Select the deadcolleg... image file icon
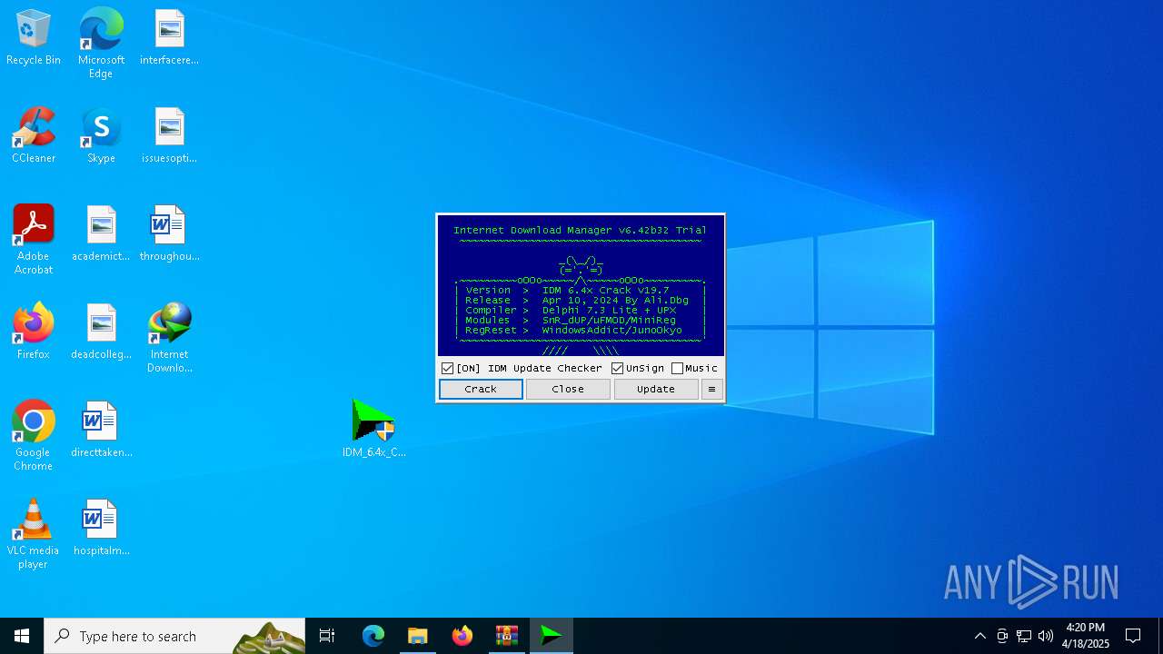 (101, 332)
